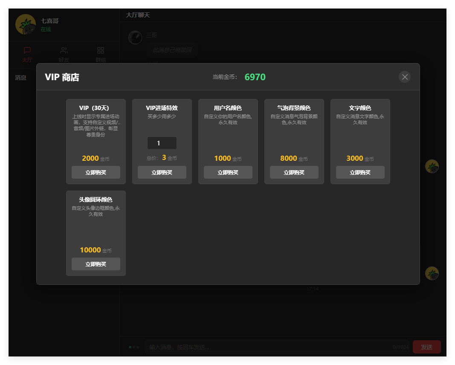Open the 群组 tab icon
Viewport: 455px width, 365px height.
click(x=101, y=51)
